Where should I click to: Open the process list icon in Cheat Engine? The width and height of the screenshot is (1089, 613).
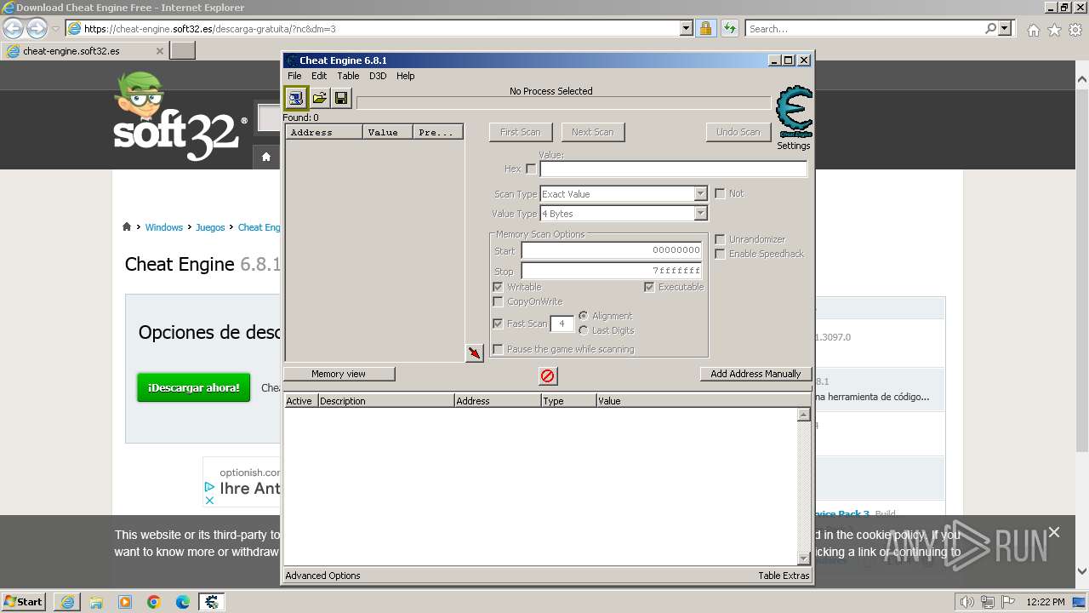pos(295,98)
